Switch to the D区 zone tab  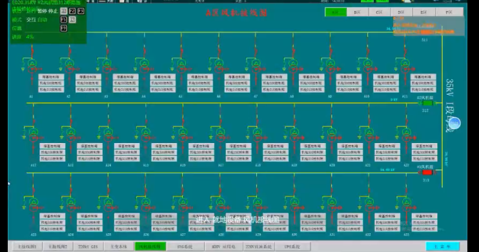point(402,12)
